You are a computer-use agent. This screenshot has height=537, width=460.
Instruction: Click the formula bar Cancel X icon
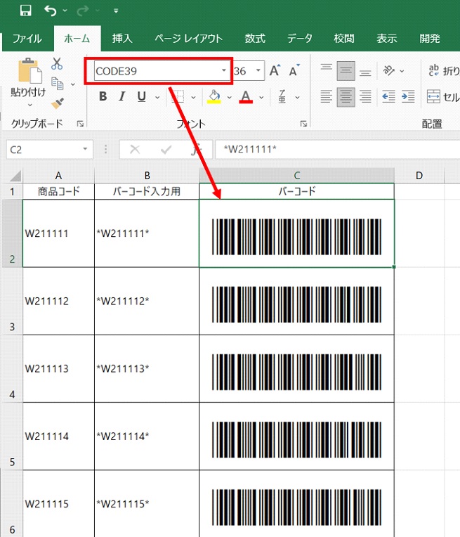135,149
